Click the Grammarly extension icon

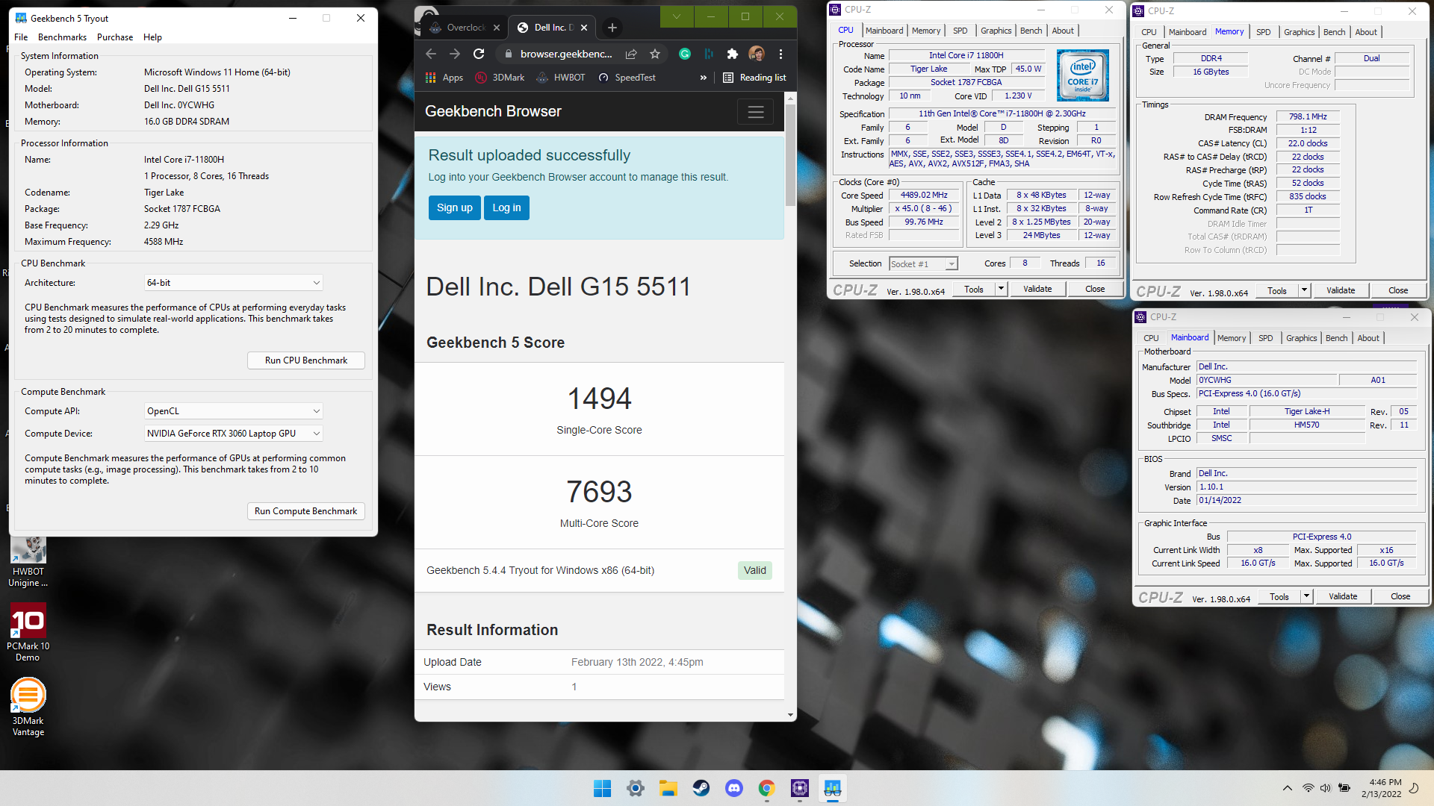tap(685, 54)
